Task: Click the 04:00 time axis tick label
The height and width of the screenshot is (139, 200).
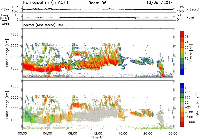Action: pyautogui.click(x=47, y=134)
